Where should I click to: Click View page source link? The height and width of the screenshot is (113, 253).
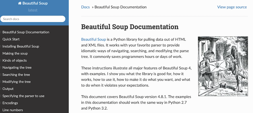(x=232, y=7)
